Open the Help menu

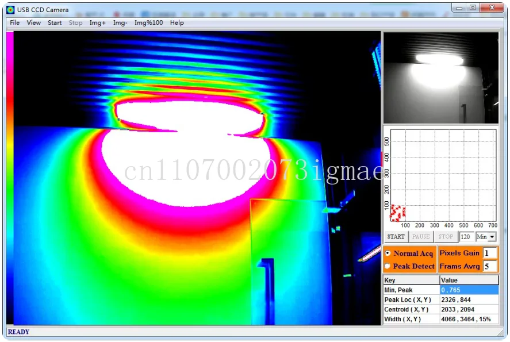[x=177, y=23]
